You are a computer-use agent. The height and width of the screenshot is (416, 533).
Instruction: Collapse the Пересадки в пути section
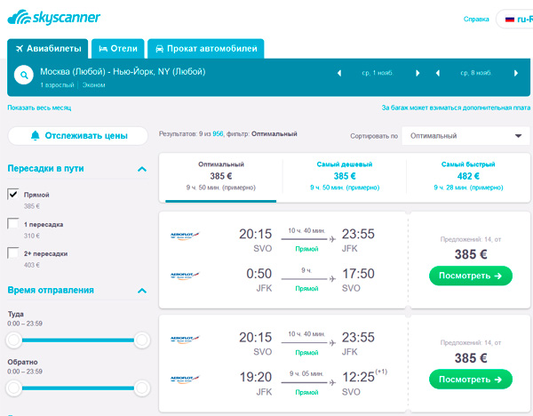pos(141,169)
